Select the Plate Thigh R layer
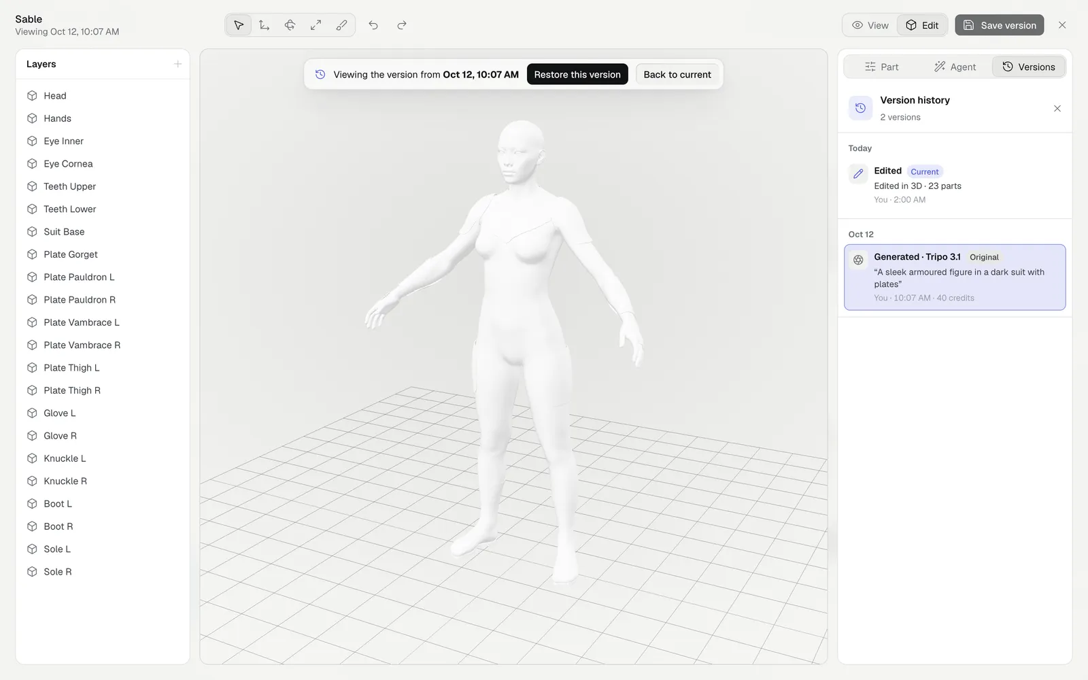This screenshot has height=680, width=1088. point(103,390)
